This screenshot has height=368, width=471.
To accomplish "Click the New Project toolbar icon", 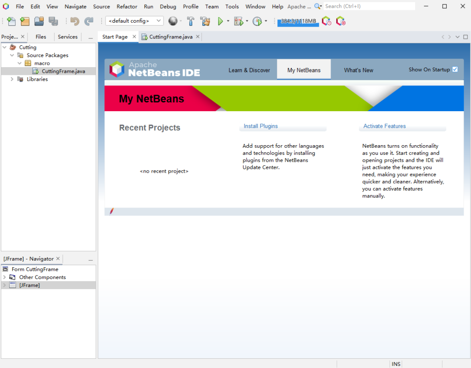I will (24, 21).
